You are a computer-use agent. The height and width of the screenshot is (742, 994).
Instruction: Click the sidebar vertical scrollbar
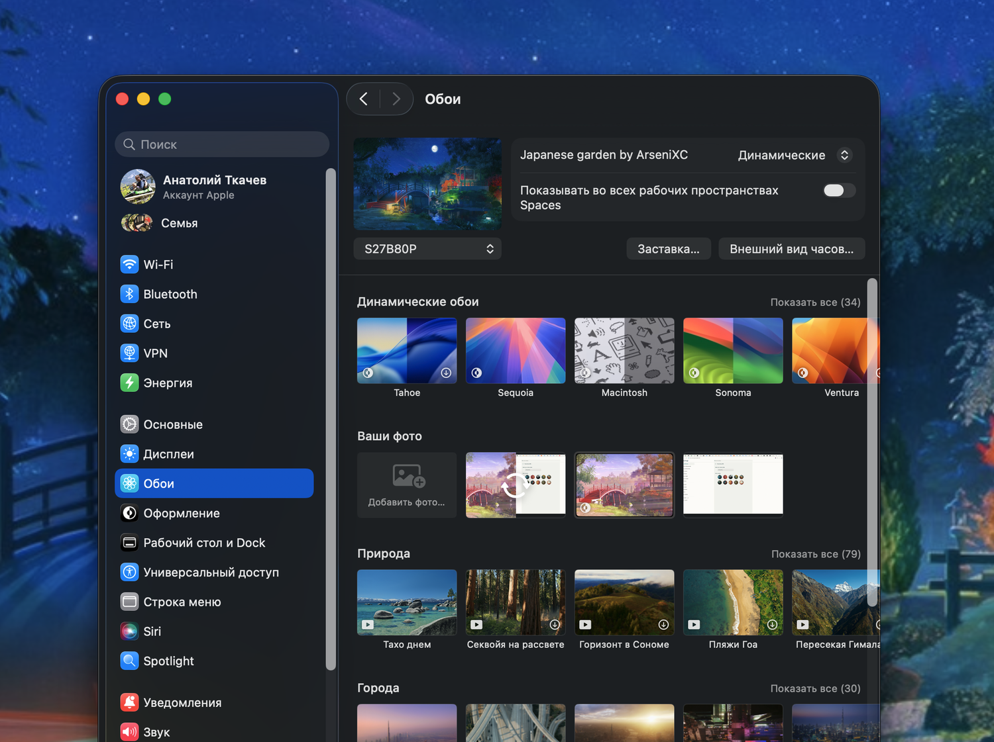331,420
